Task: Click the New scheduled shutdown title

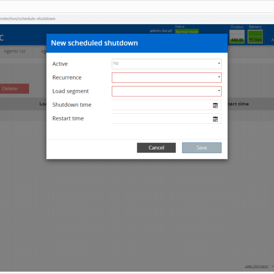Action: 94,43
